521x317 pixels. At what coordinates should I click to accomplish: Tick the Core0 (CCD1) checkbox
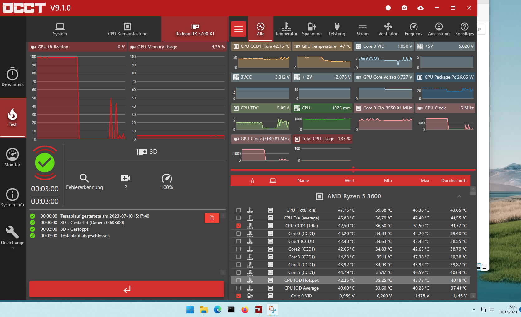[x=239, y=233]
